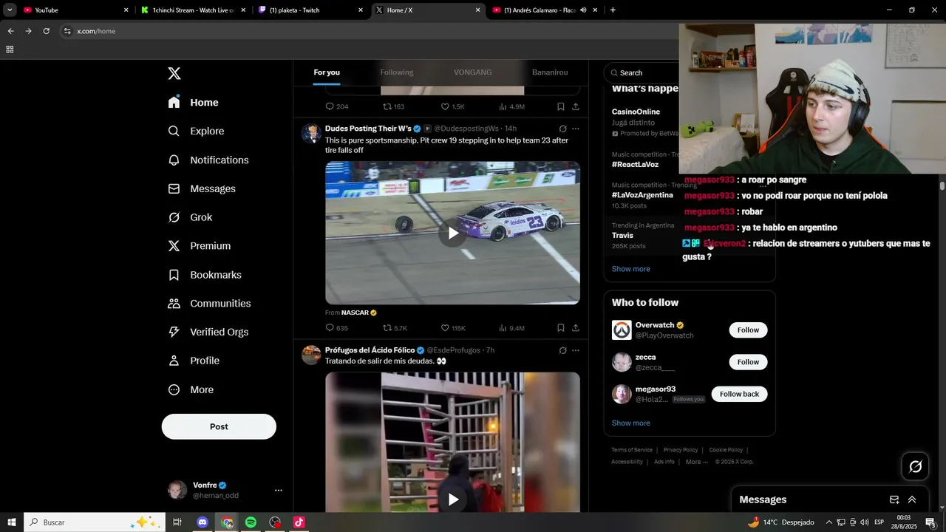Compose a new message in Messages drawer
946x532 pixels.
point(894,499)
